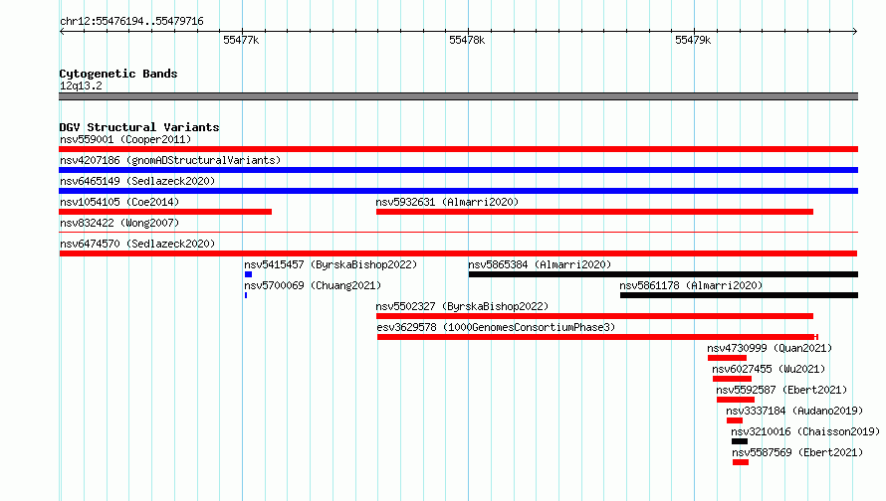Viewport: 886px width, 501px height.
Task: Click the red bar under nsv559001
Action: point(458,149)
